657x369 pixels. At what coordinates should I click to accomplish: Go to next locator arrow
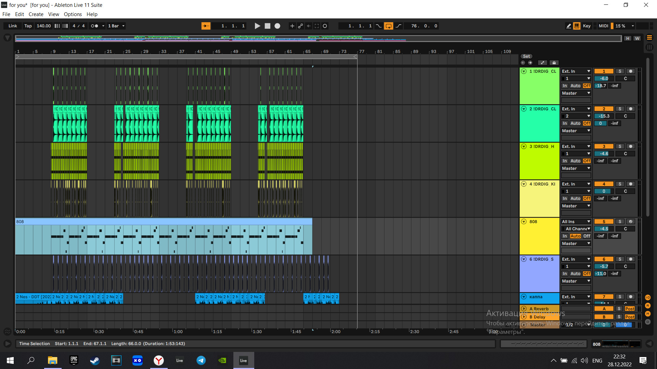pyautogui.click(x=530, y=63)
